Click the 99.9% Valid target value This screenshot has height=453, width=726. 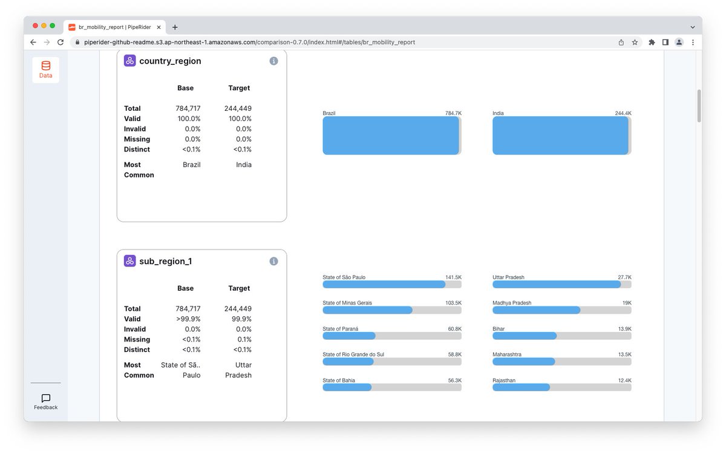(241, 319)
